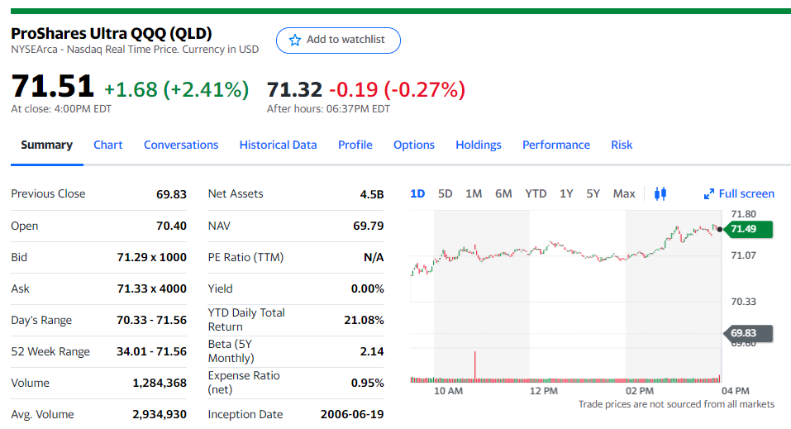Show the YTD chart range
The image size is (791, 429).
pyautogui.click(x=536, y=193)
